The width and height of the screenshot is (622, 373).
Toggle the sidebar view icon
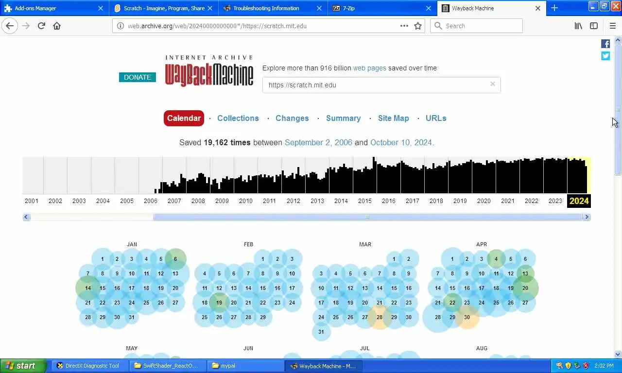pyautogui.click(x=594, y=26)
